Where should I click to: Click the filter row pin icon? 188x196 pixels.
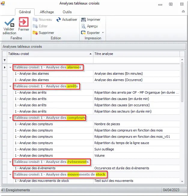(x=5, y=60)
